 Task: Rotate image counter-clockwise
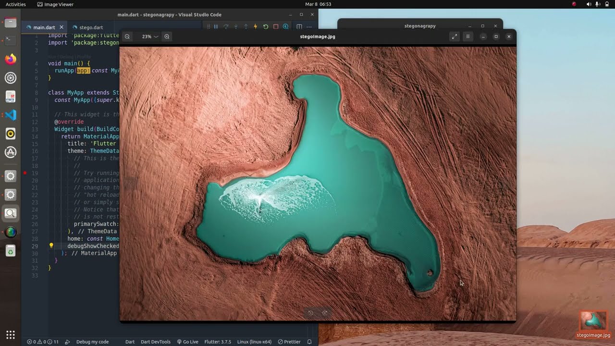pyautogui.click(x=311, y=313)
